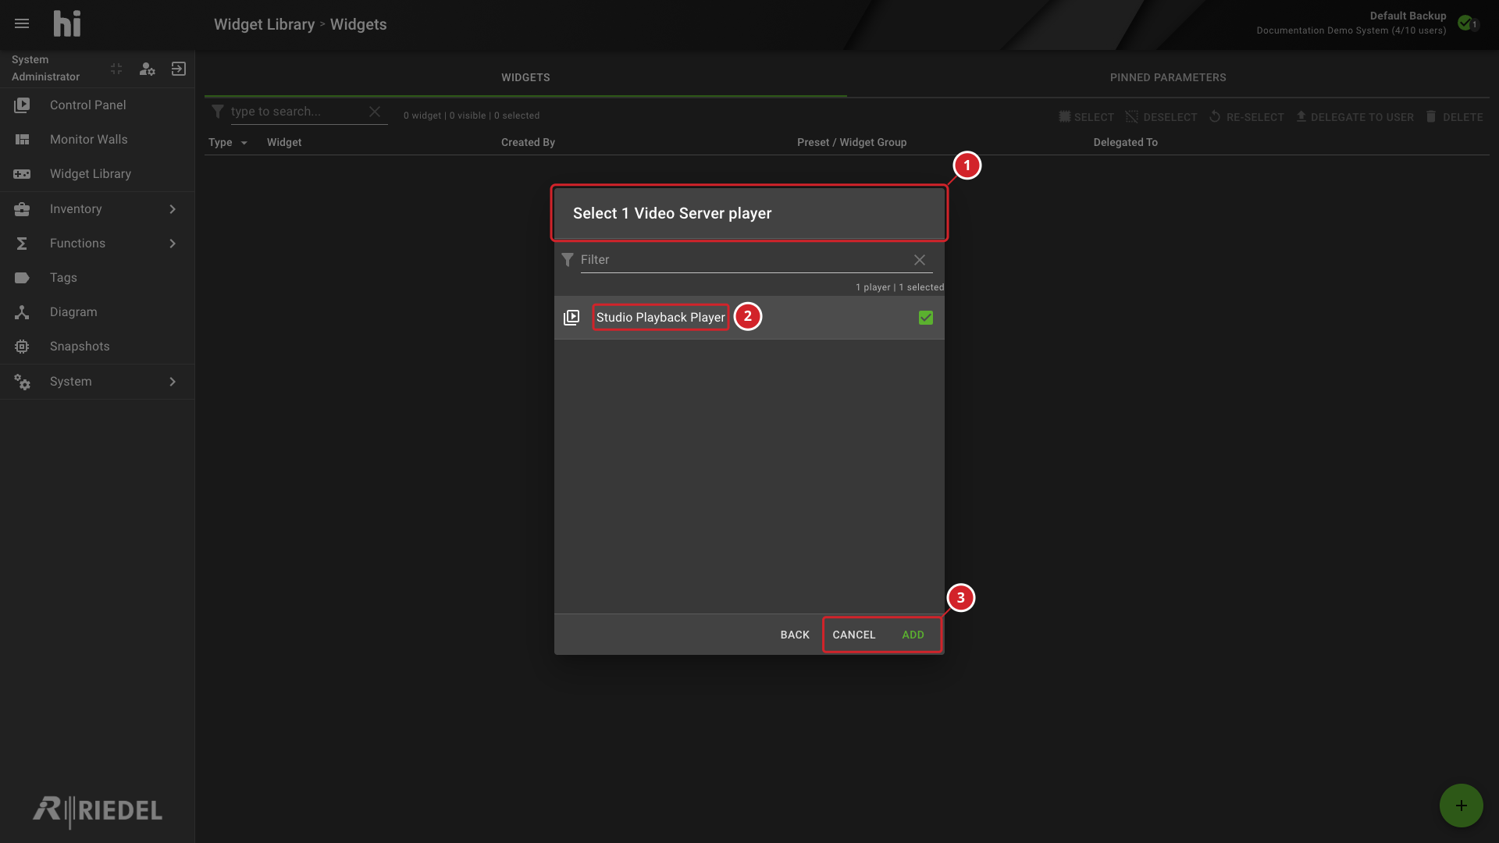The height and width of the screenshot is (843, 1499).
Task: Click the Snapshots icon
Action: (x=22, y=347)
